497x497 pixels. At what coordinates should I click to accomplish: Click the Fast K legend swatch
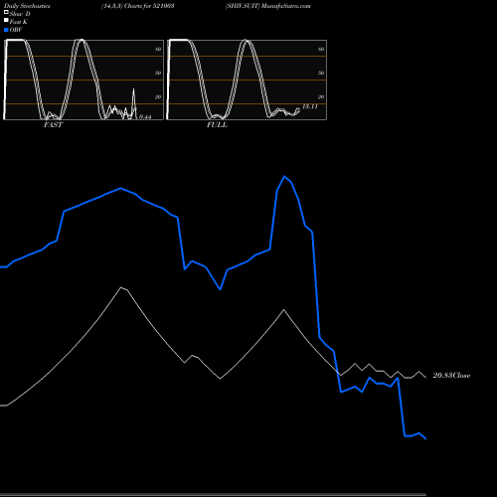click(6, 21)
